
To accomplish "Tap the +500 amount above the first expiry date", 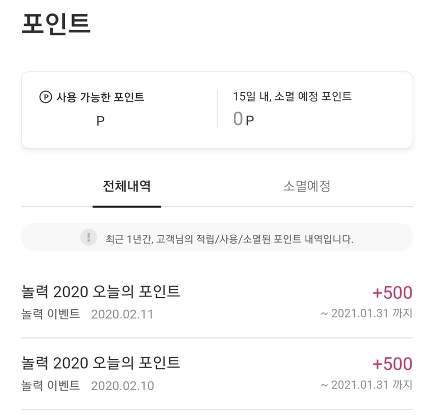I will click(x=392, y=293).
